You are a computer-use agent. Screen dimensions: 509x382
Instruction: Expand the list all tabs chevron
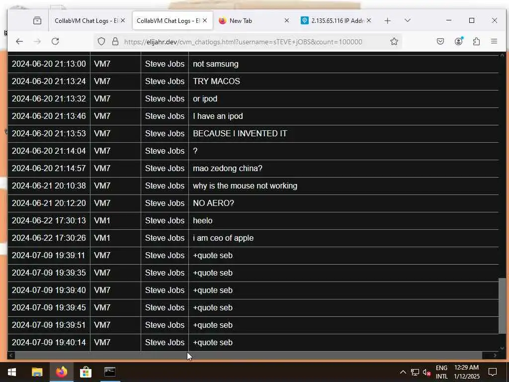coord(408,20)
